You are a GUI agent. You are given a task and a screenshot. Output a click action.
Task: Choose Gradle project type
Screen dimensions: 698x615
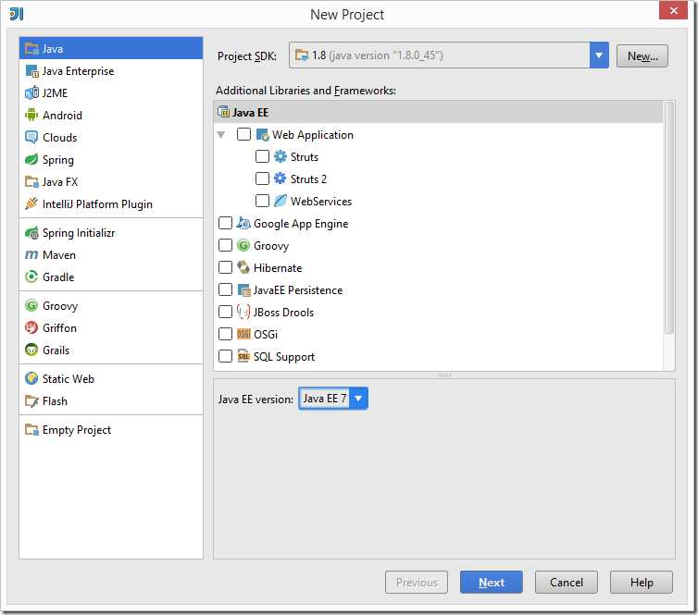pyautogui.click(x=111, y=277)
